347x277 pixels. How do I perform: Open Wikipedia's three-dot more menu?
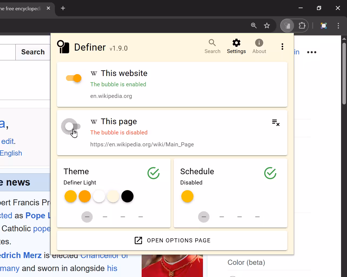click(312, 52)
